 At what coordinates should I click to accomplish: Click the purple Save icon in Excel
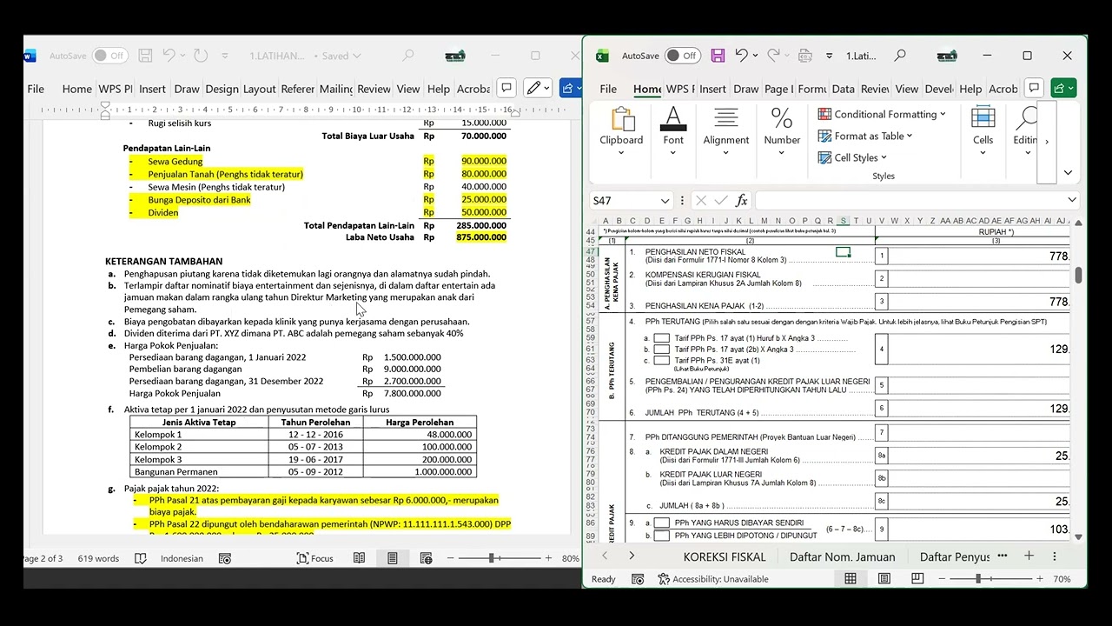(718, 56)
